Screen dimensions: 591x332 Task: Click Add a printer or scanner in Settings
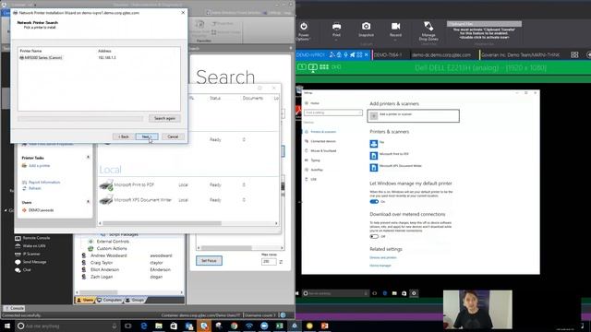point(413,115)
